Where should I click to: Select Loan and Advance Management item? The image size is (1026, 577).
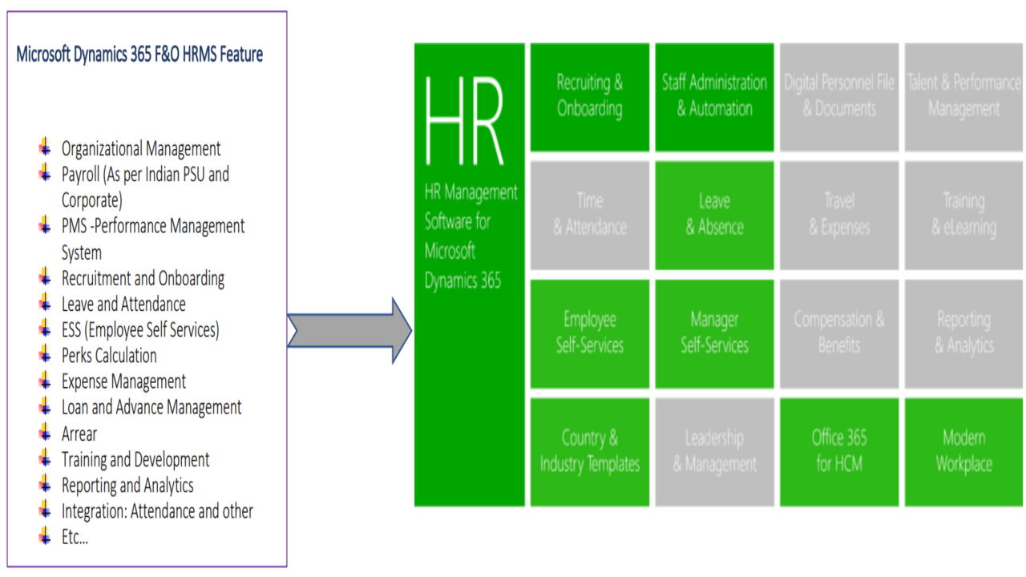[151, 408]
